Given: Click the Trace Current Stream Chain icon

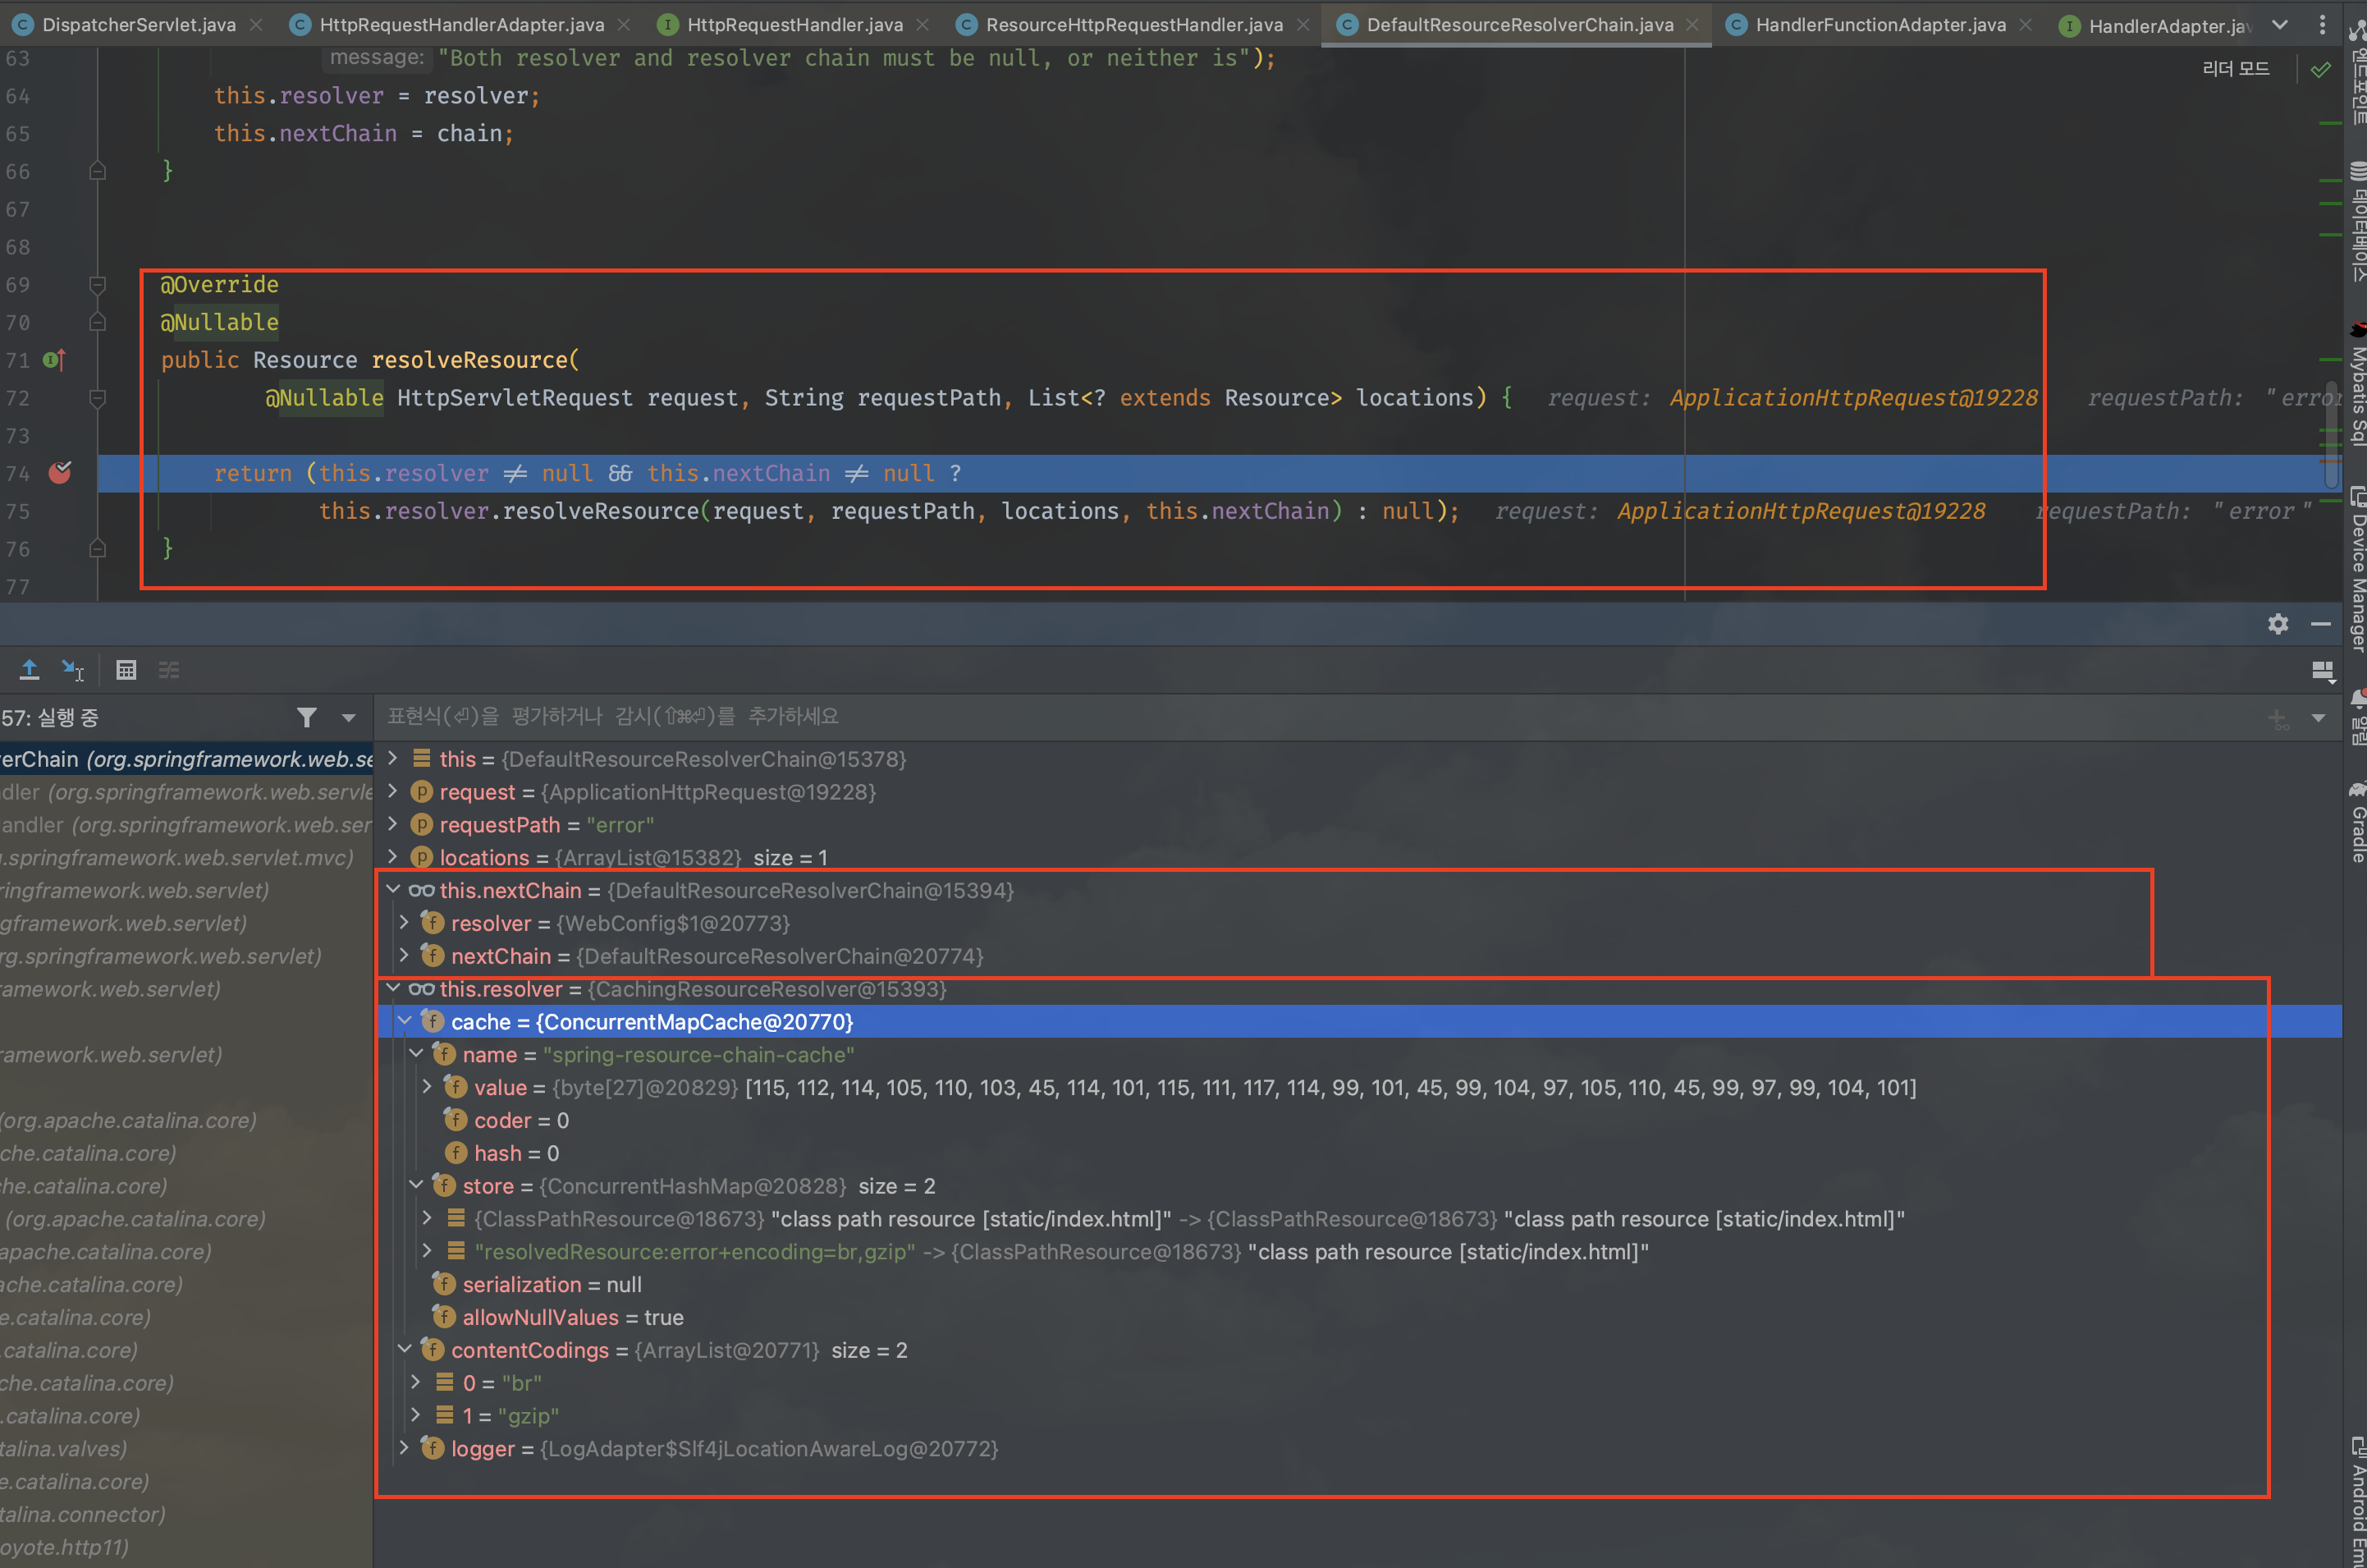Looking at the screenshot, I should click(169, 670).
